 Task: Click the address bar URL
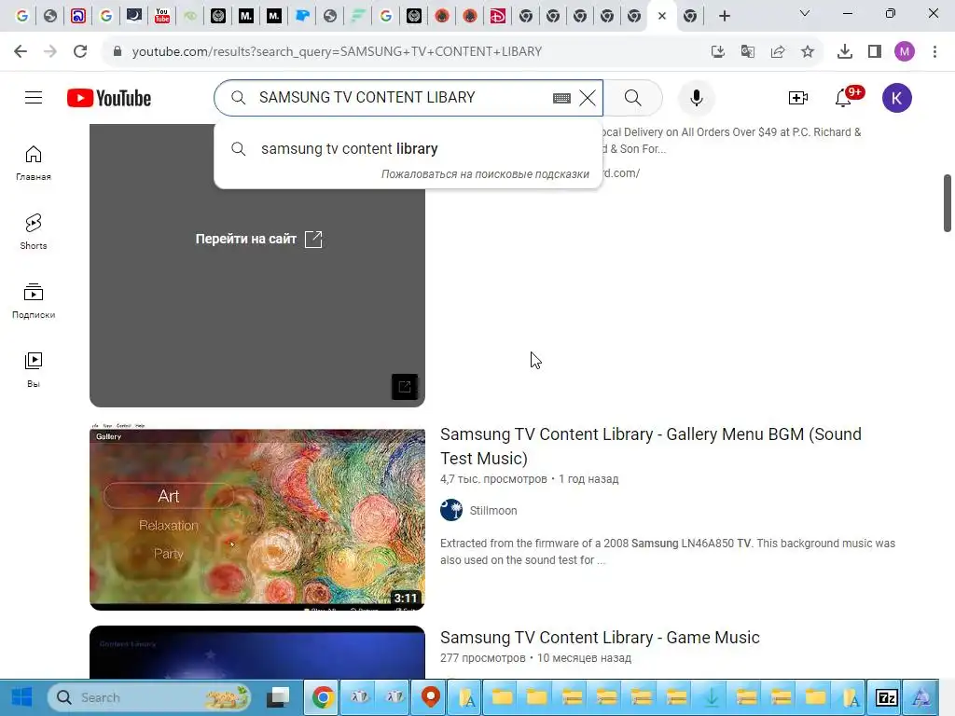click(337, 51)
